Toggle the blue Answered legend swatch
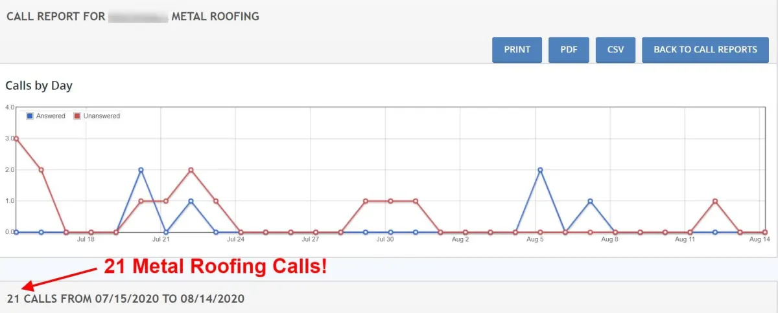This screenshot has height=313, width=778. tap(30, 116)
